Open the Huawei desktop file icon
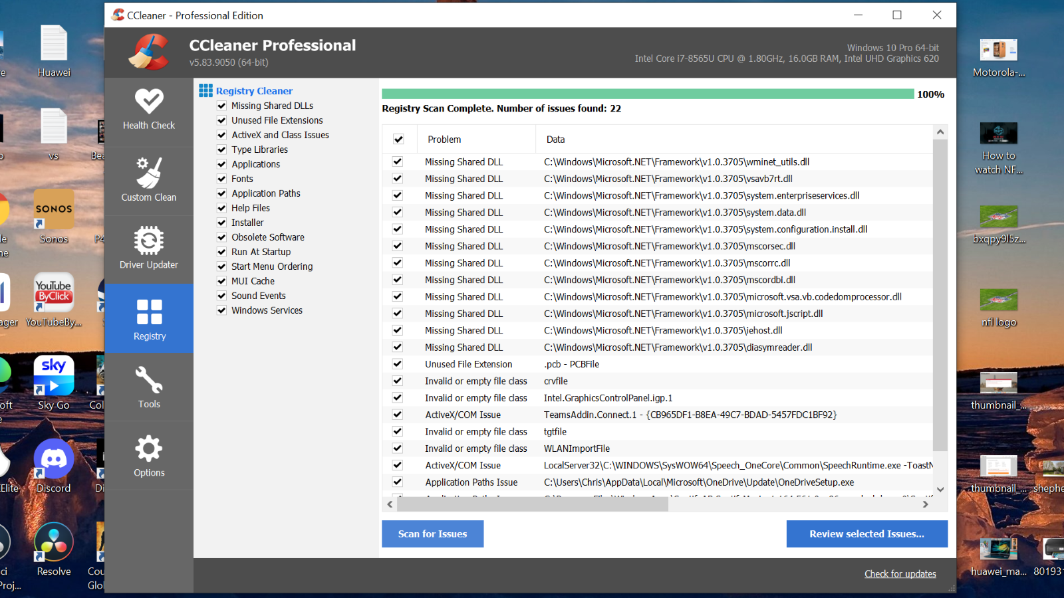The width and height of the screenshot is (1064, 598). 54,52
